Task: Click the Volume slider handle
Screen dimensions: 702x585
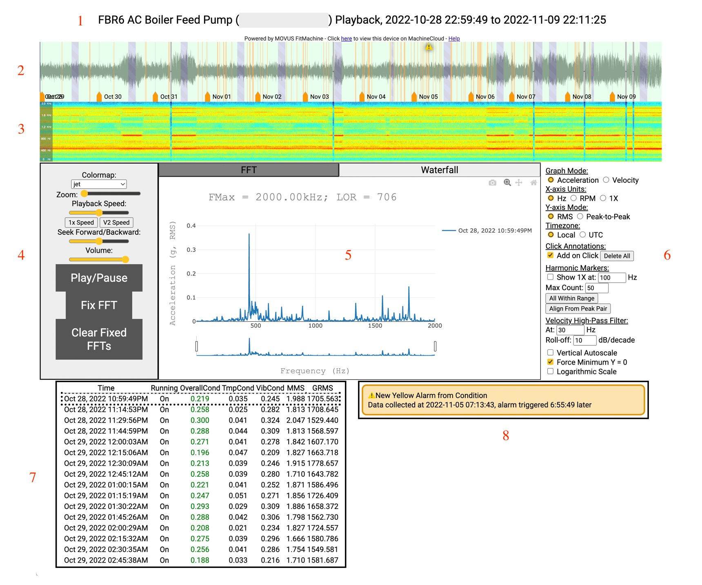Action: [125, 260]
